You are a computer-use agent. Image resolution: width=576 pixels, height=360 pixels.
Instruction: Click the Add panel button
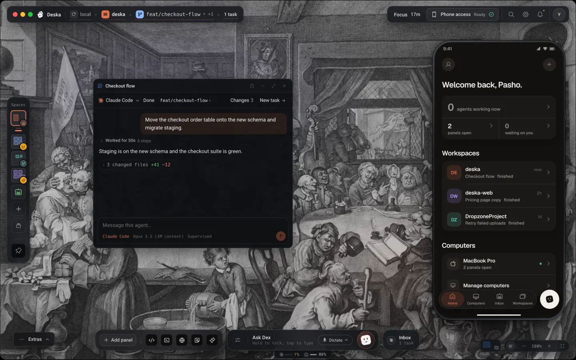click(x=118, y=340)
